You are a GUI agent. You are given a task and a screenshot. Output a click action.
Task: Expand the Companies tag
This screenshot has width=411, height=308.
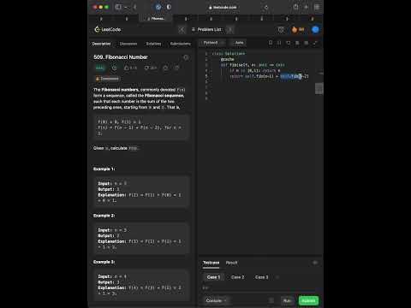(x=107, y=79)
